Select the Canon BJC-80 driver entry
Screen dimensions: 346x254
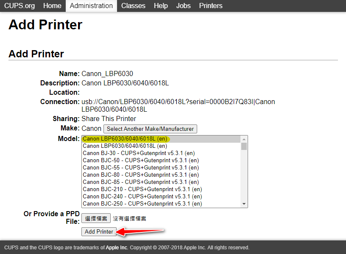tap(140, 175)
